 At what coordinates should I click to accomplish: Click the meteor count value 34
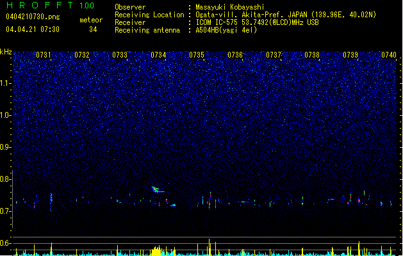(x=93, y=29)
